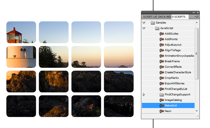Select the MakeGrid script name
This screenshot has height=128, width=210.
point(171,106)
